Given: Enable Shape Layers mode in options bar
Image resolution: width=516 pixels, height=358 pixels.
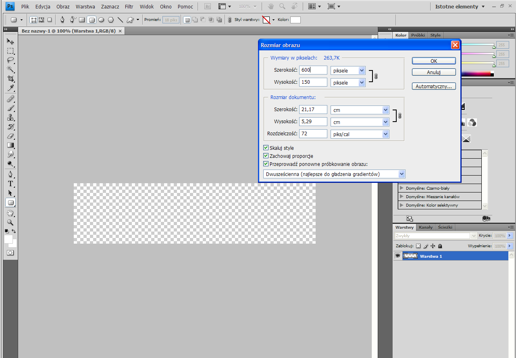Looking at the screenshot, I should coord(34,19).
